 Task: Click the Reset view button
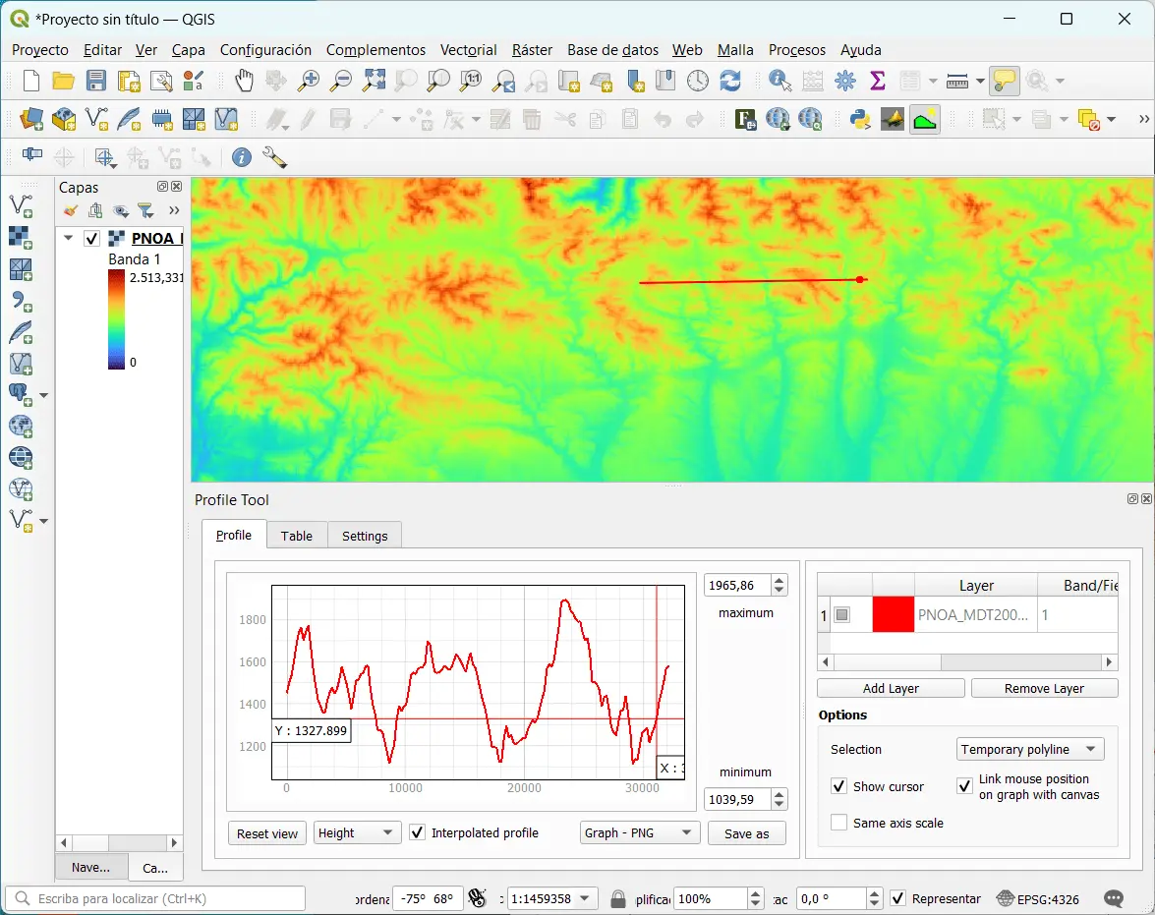[x=266, y=833]
